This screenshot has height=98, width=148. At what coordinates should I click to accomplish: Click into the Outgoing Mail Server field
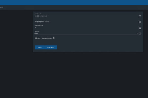pyautogui.click(x=86, y=22)
